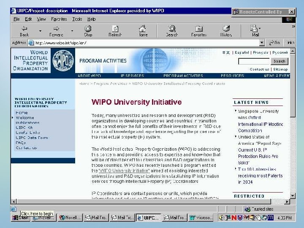Click the Start button on taskbar

click(21, 218)
